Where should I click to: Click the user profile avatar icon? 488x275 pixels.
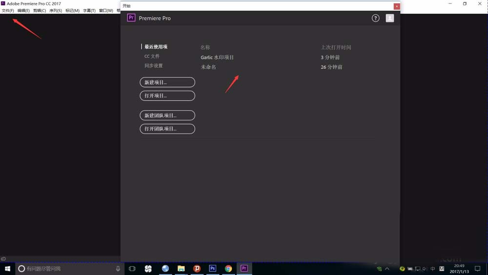tap(389, 18)
